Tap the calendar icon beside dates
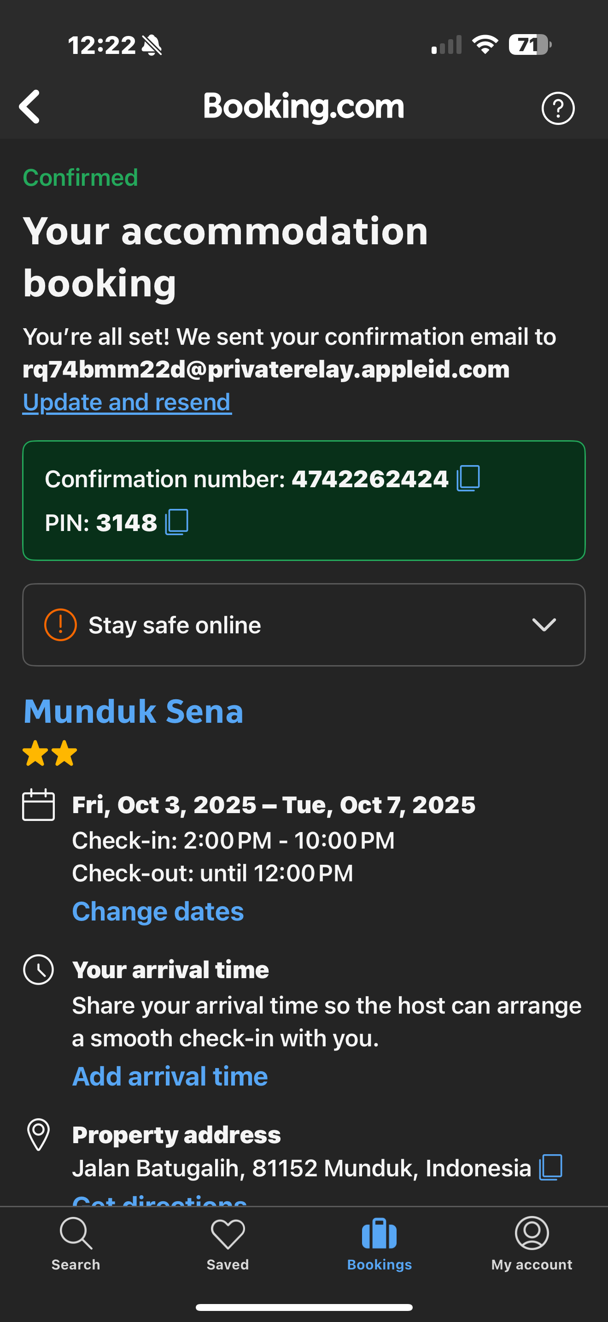 point(38,805)
